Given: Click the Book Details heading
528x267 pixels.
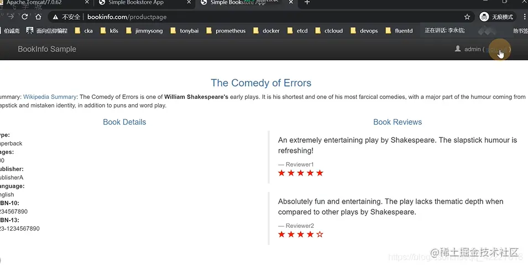Looking at the screenshot, I should click(124, 122).
